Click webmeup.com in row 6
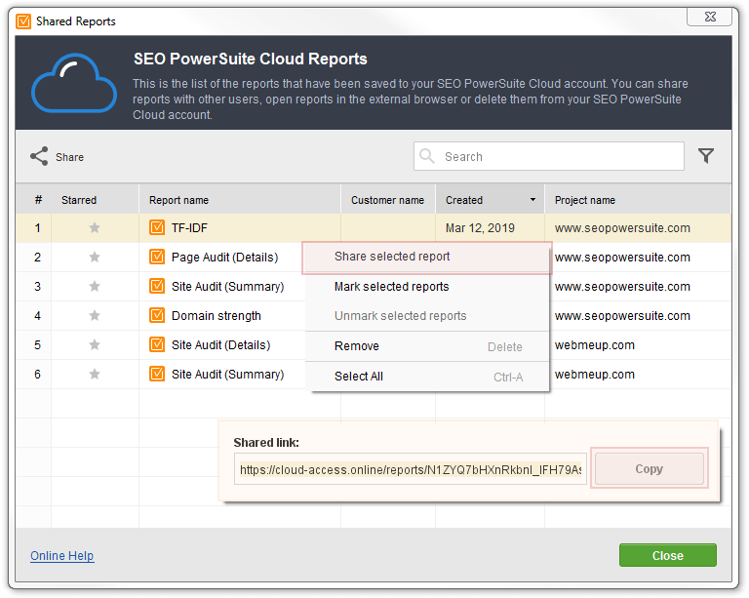The height and width of the screenshot is (598, 749). pyautogui.click(x=595, y=374)
